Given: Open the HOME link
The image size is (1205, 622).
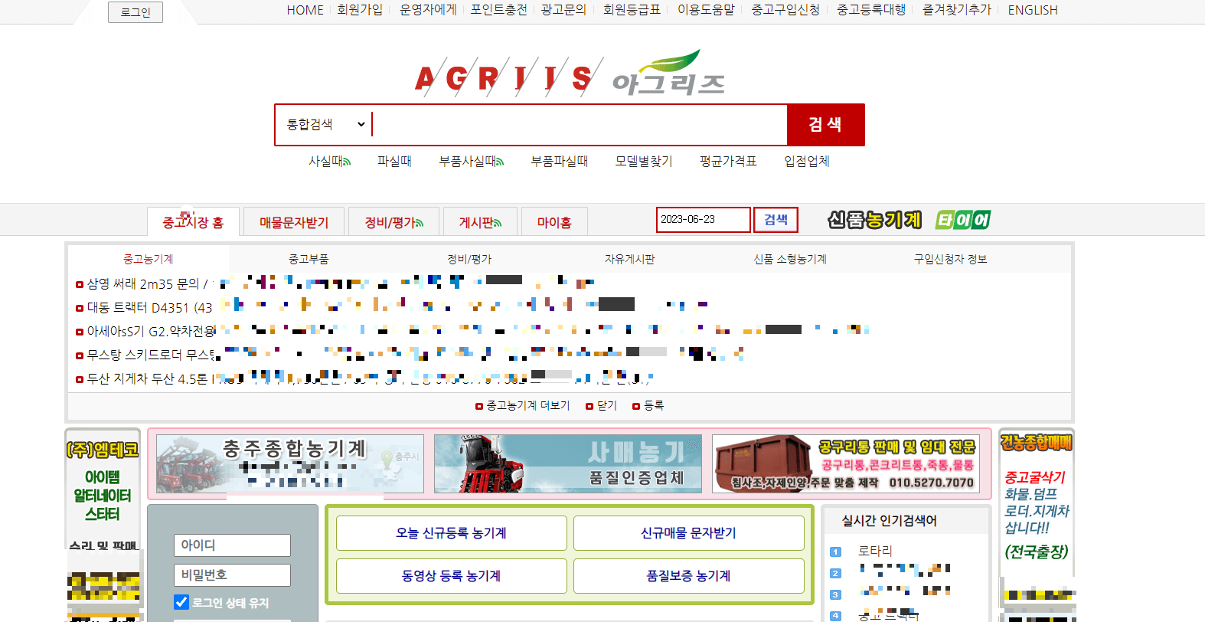Looking at the screenshot, I should point(305,10).
